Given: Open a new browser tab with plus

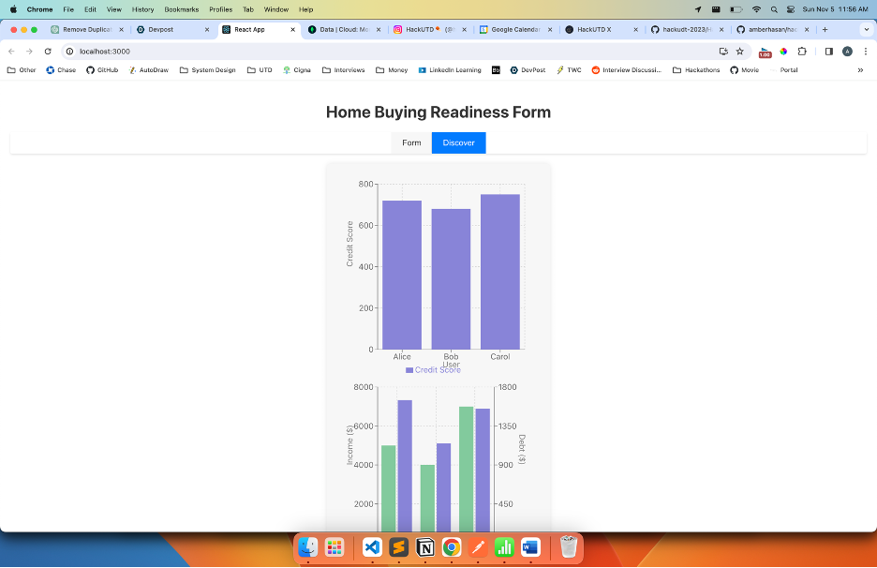Looking at the screenshot, I should pos(825,30).
